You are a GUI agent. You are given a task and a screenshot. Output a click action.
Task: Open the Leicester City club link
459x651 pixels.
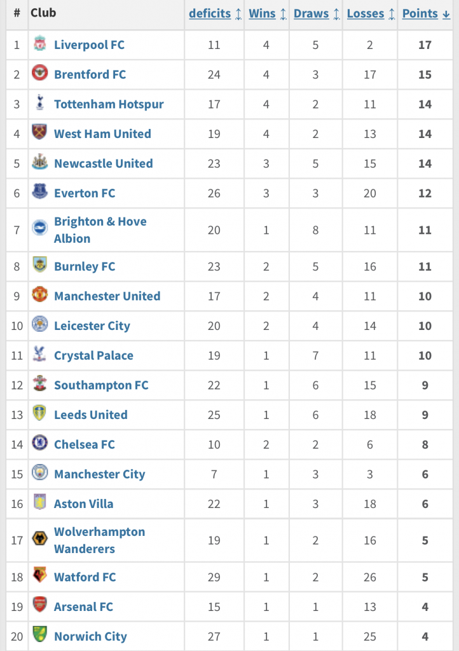(92, 325)
